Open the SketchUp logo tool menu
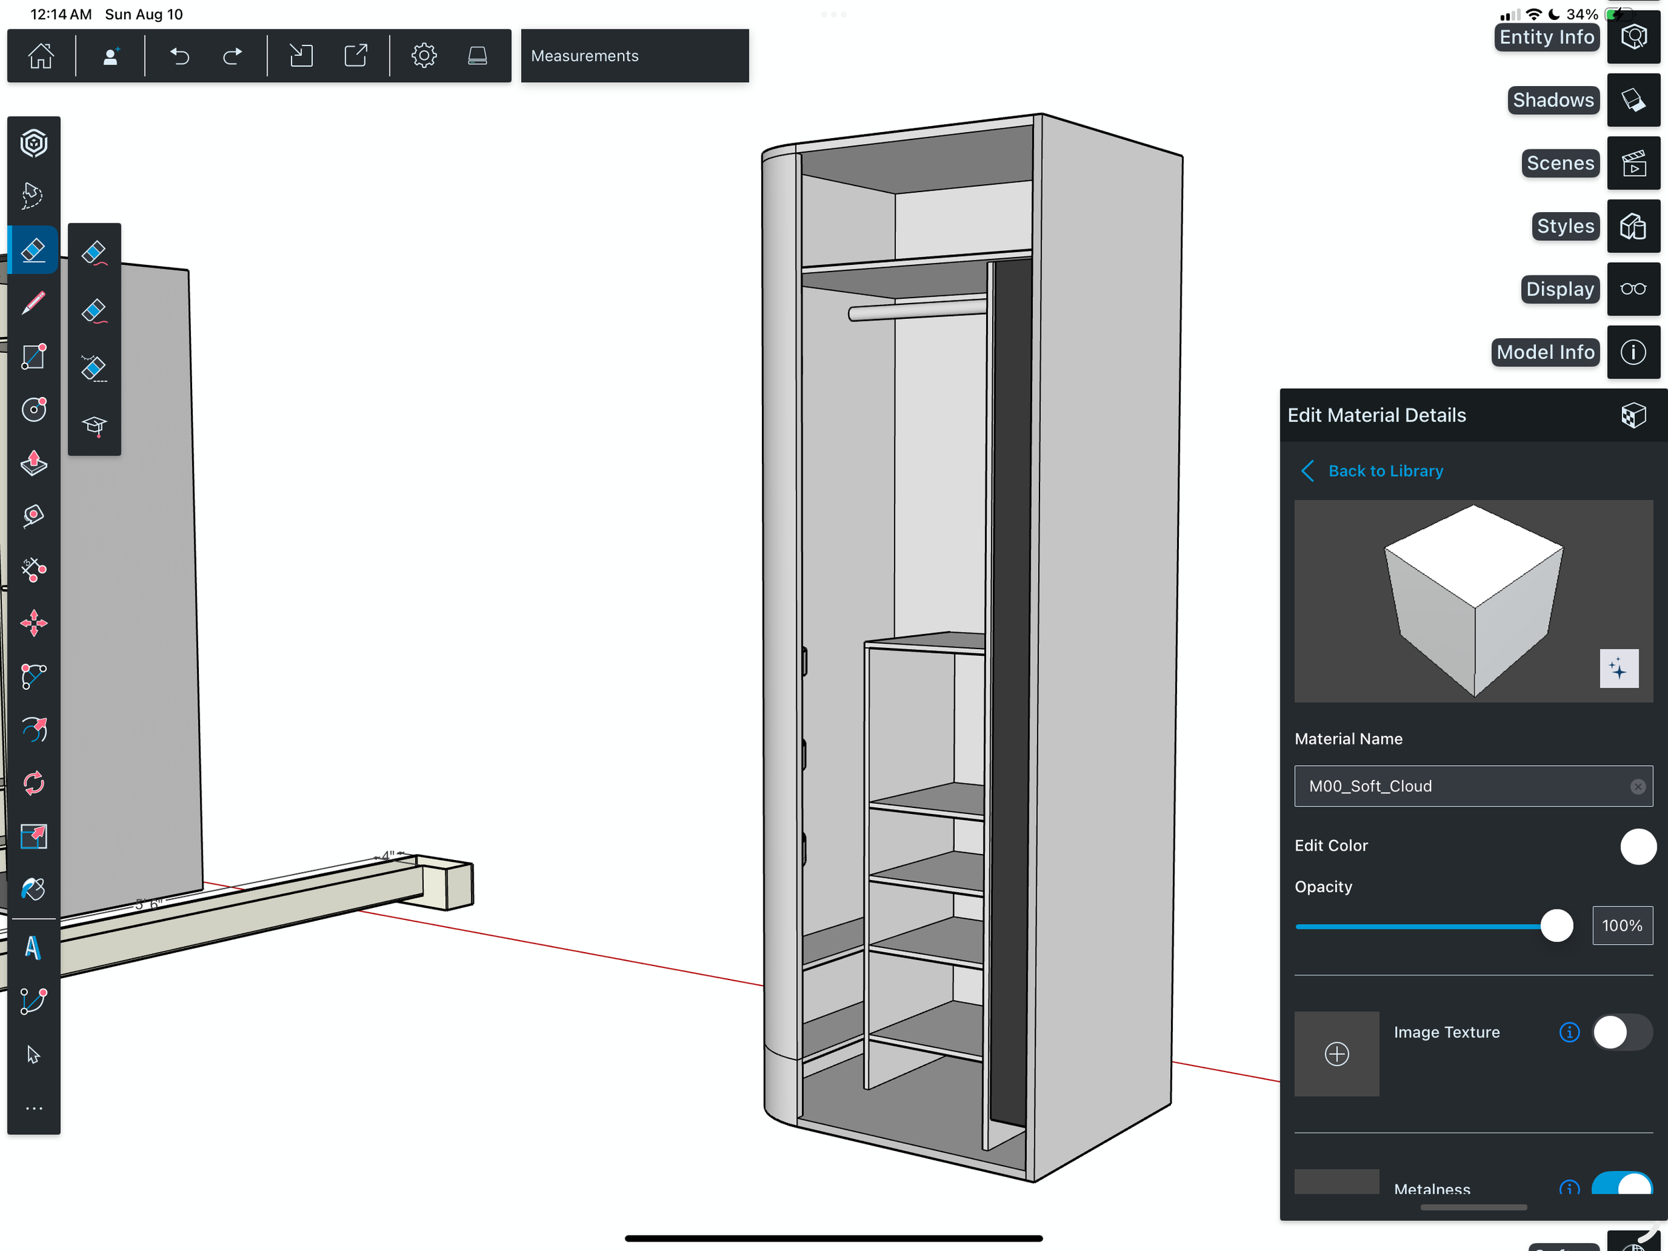1668x1251 pixels. pyautogui.click(x=34, y=143)
